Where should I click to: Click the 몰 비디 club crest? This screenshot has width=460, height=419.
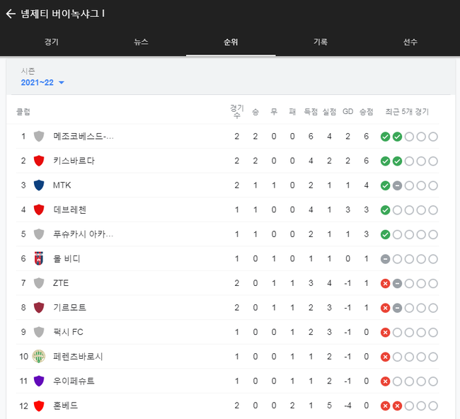(x=39, y=258)
